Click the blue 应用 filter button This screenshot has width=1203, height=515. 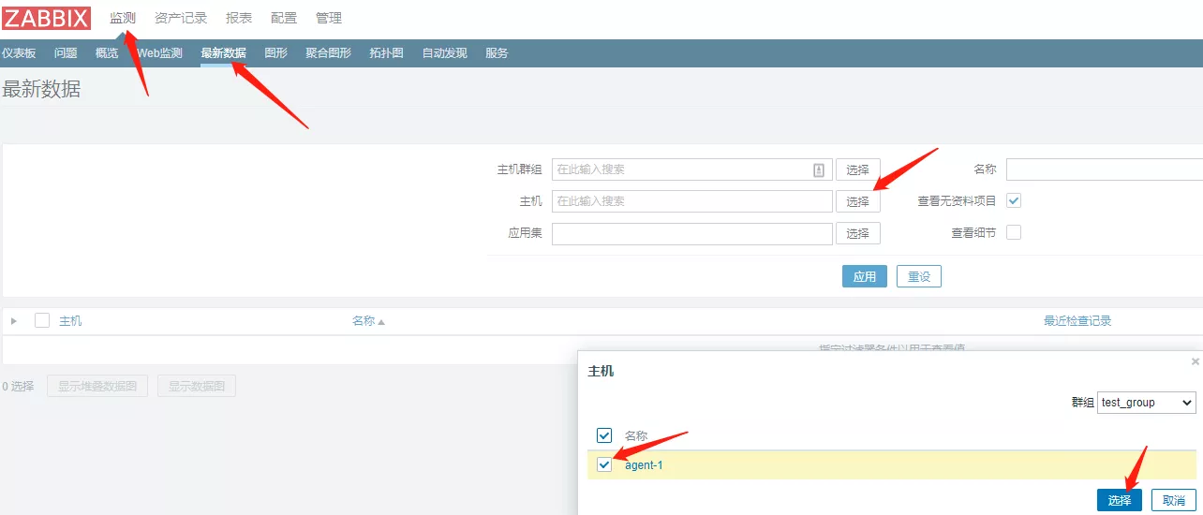[864, 276]
